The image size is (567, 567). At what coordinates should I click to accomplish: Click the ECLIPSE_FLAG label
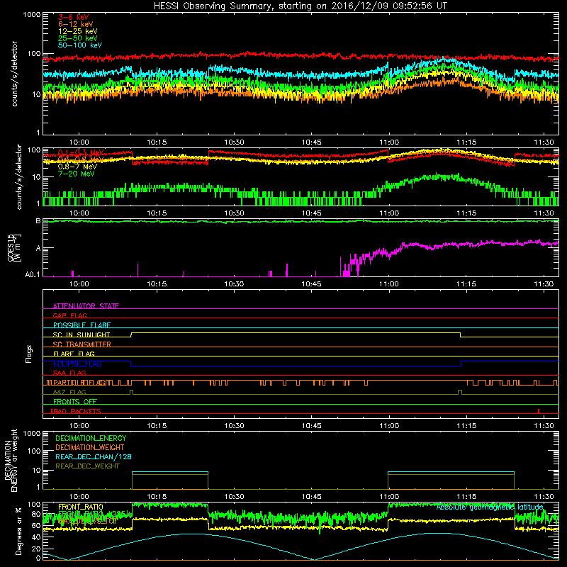point(77,364)
